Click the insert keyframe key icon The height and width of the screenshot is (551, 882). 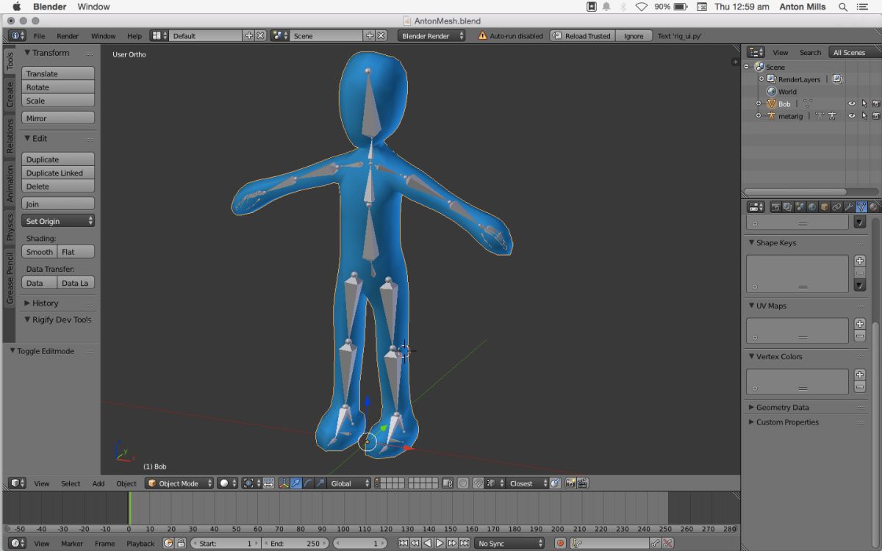coord(654,544)
